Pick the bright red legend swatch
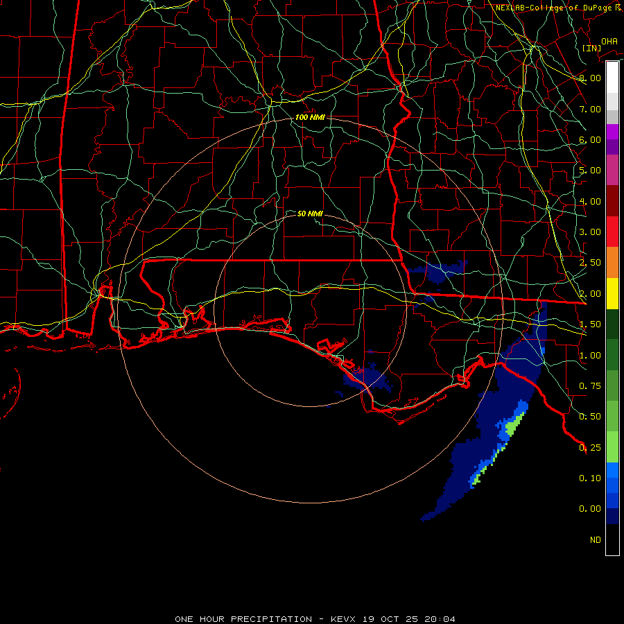The height and width of the screenshot is (624, 624). click(x=612, y=232)
